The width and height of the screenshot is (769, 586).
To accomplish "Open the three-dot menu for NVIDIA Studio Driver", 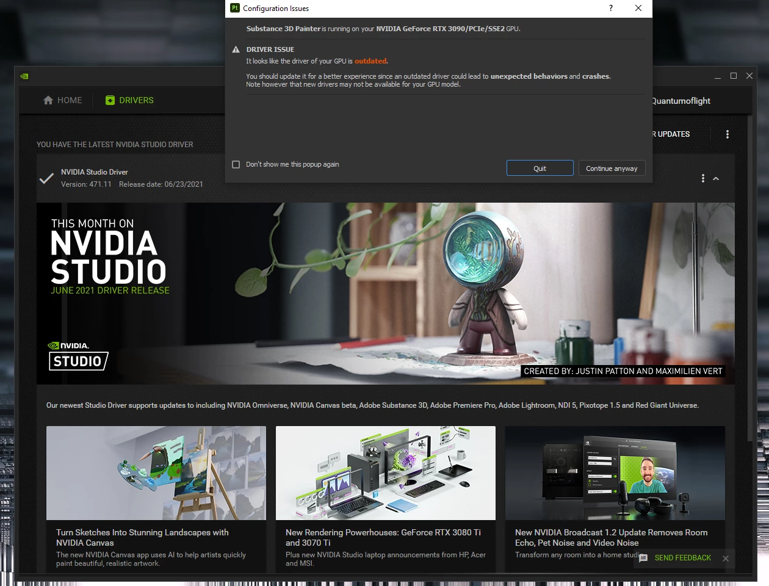I will coord(703,178).
